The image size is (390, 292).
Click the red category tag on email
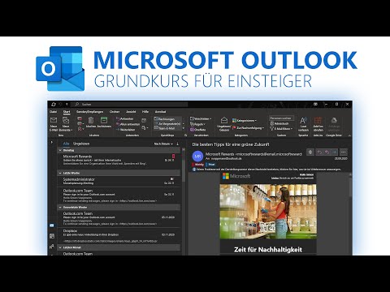point(198,164)
